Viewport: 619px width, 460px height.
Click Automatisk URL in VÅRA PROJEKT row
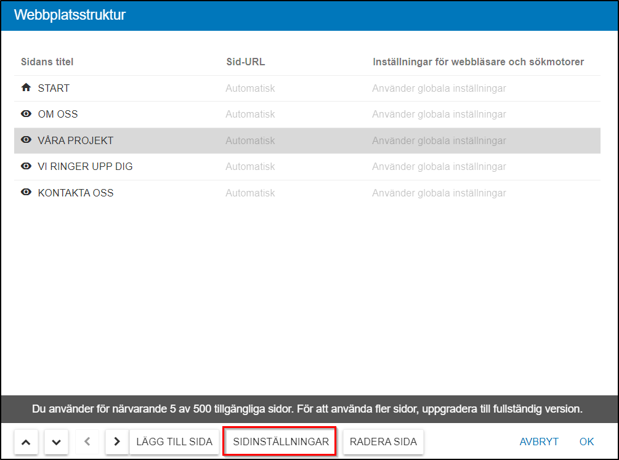point(250,140)
